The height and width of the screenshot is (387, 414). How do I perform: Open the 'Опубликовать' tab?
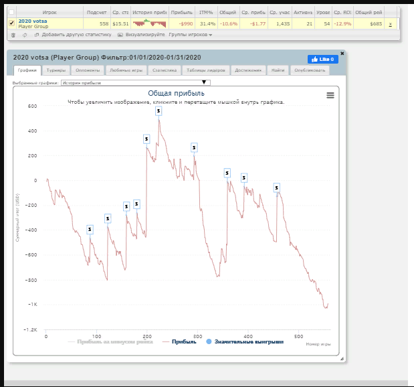click(x=310, y=70)
